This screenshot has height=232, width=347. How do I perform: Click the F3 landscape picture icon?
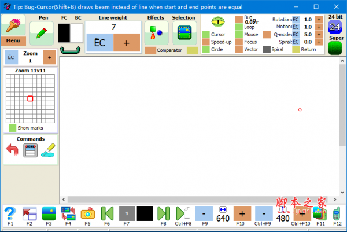click(x=49, y=213)
